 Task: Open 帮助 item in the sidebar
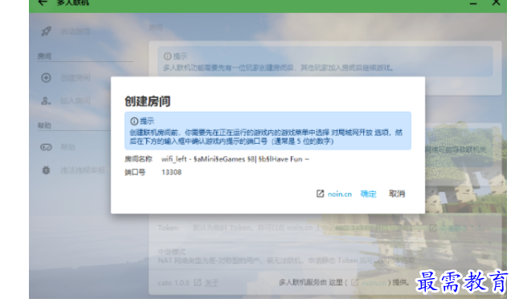click(67, 147)
